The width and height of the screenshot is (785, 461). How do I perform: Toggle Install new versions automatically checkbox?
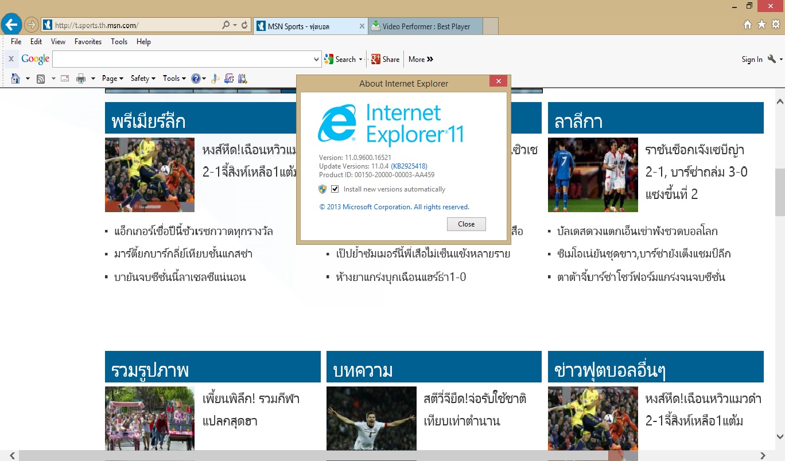click(x=335, y=189)
